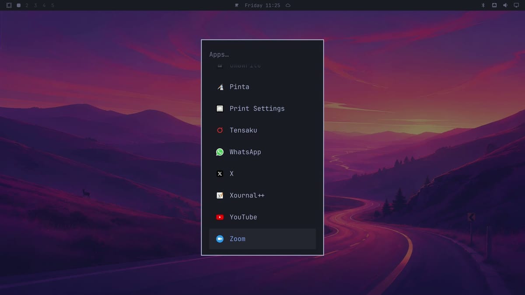Click the "Friday 11:25" clock
Viewport: 525px width, 295px height.
point(262,5)
